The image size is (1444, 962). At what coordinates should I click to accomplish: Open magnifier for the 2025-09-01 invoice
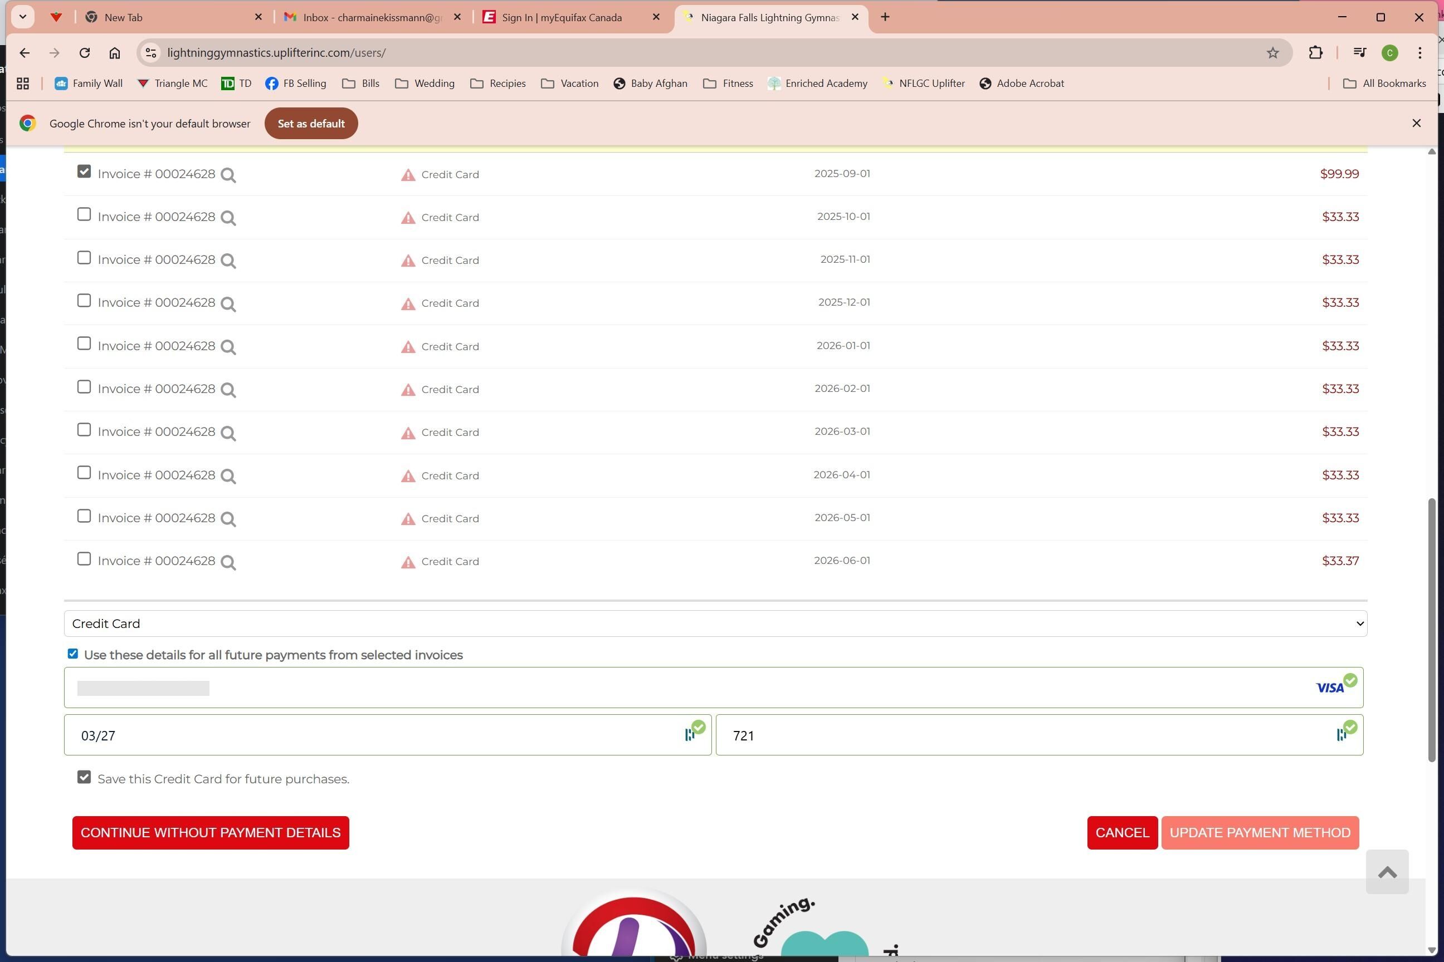click(228, 175)
